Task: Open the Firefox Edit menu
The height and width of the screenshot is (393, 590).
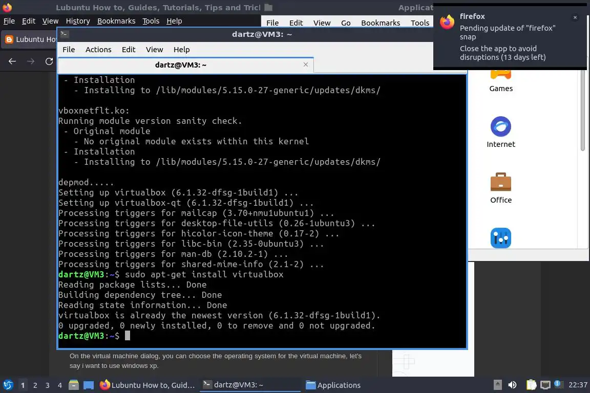Action: click(x=29, y=21)
